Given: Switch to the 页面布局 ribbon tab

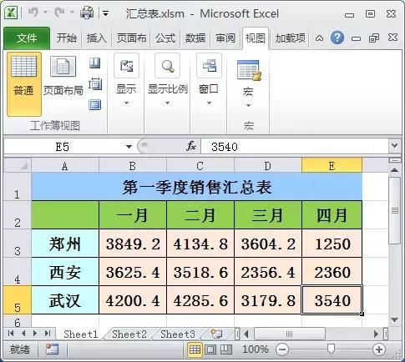Looking at the screenshot, I should 131,38.
